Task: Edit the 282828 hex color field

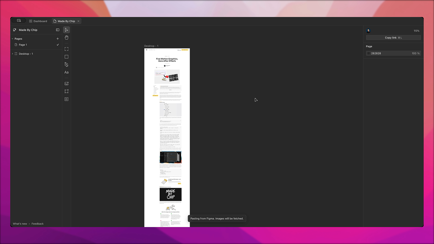Action: [376, 53]
